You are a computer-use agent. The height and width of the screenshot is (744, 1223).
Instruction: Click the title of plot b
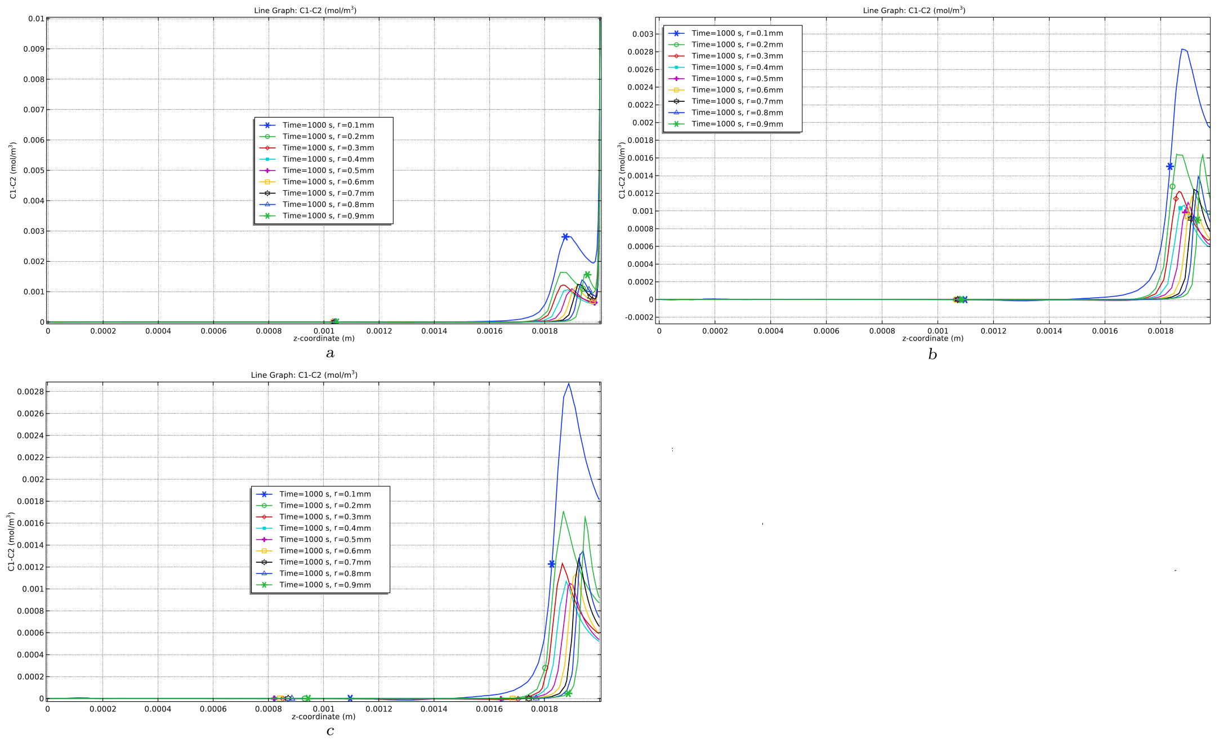(914, 10)
